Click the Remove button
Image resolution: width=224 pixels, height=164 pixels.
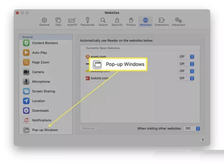(88, 129)
